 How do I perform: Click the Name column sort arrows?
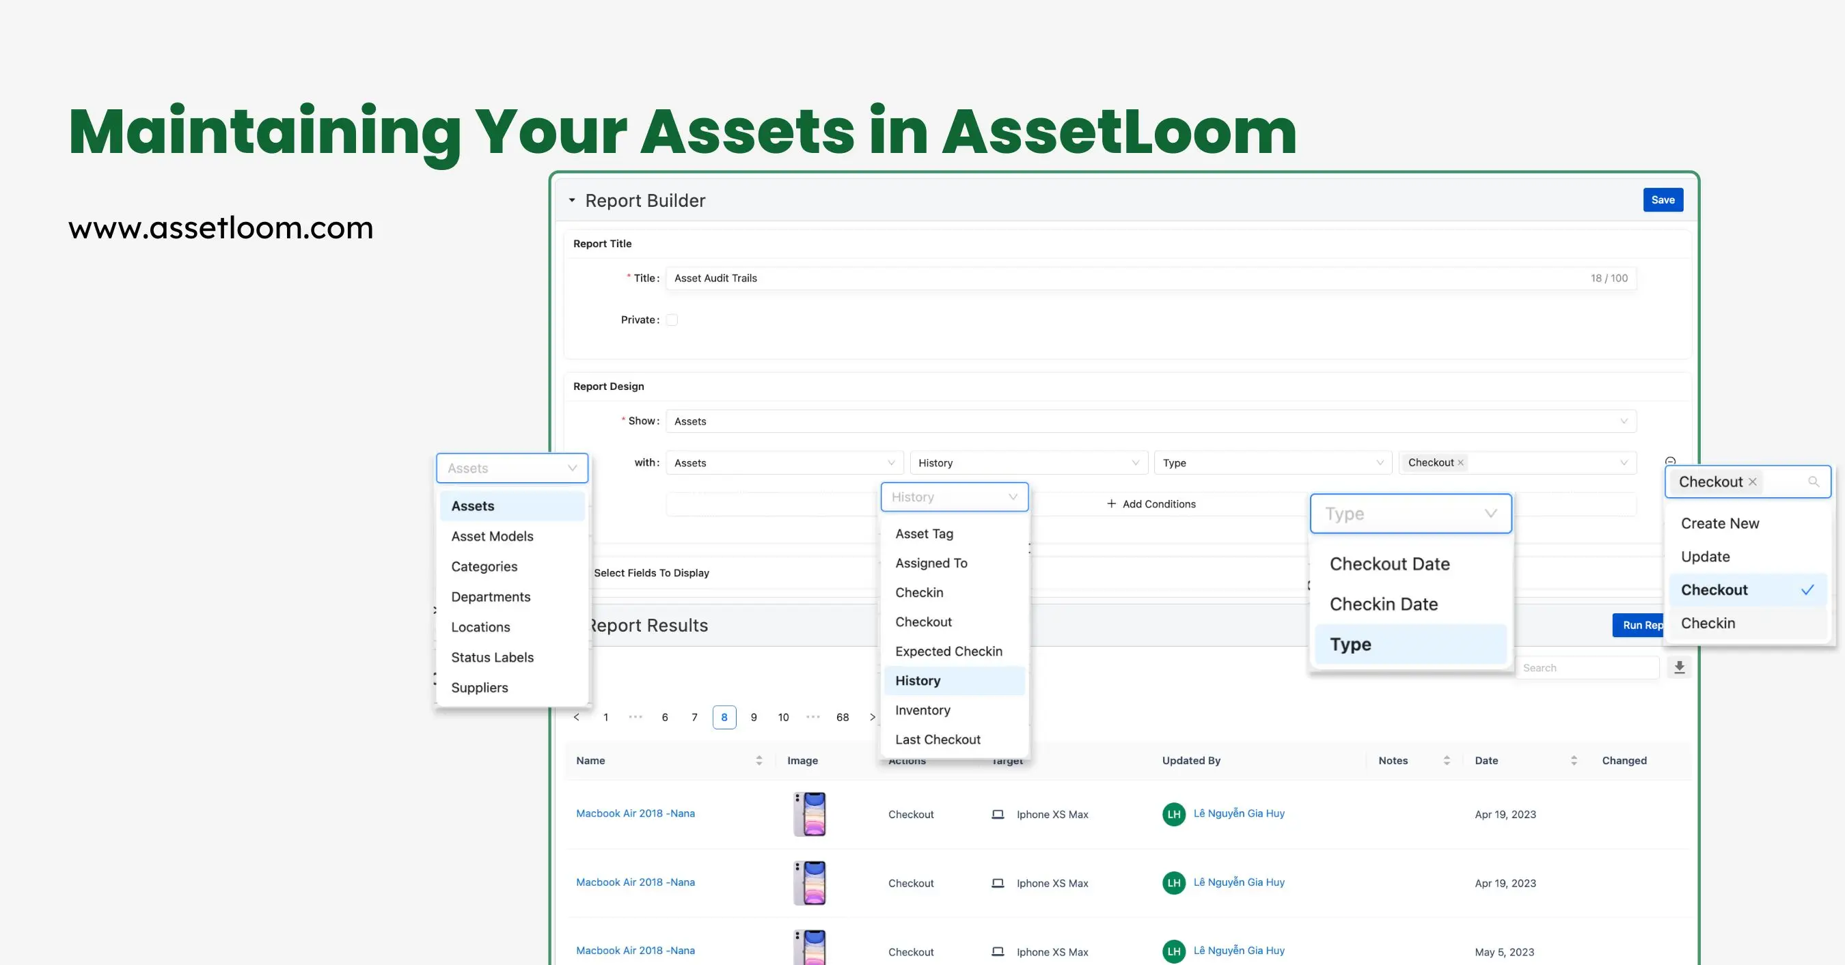pos(758,760)
